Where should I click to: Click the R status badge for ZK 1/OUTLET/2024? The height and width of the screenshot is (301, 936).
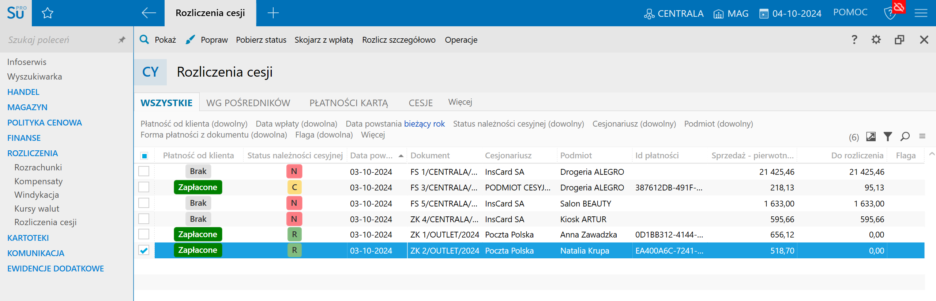(294, 235)
